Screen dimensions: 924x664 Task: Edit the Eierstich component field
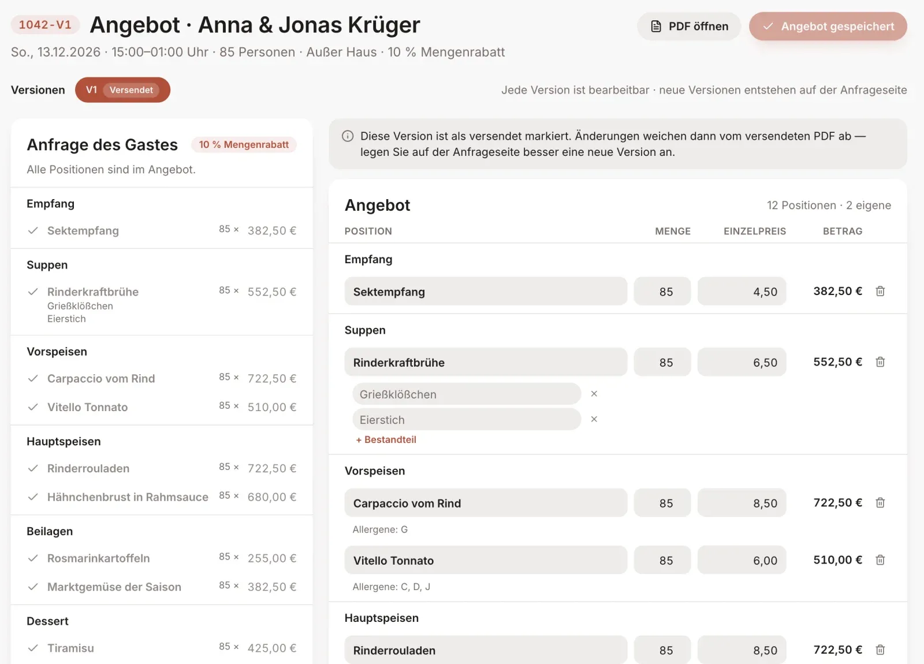(x=467, y=420)
